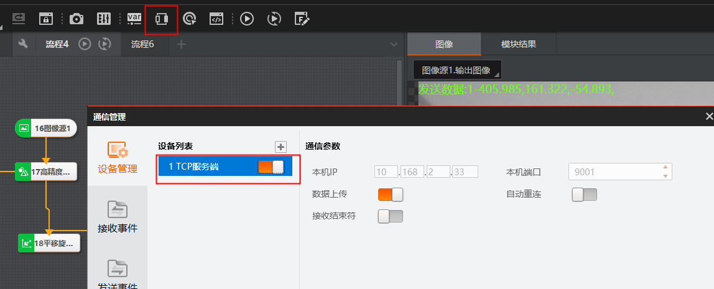Select the 图像 tab

coord(444,44)
